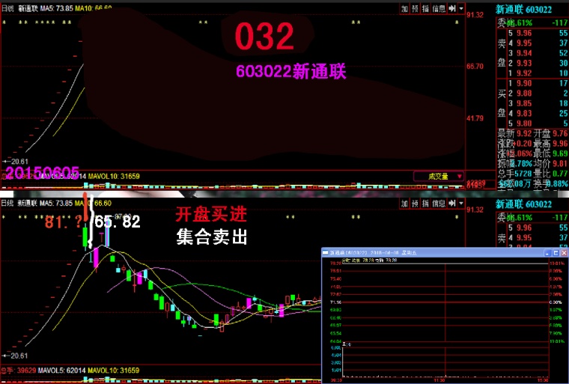Click the 66.70 price axis label on the upper chart

[x=475, y=67]
